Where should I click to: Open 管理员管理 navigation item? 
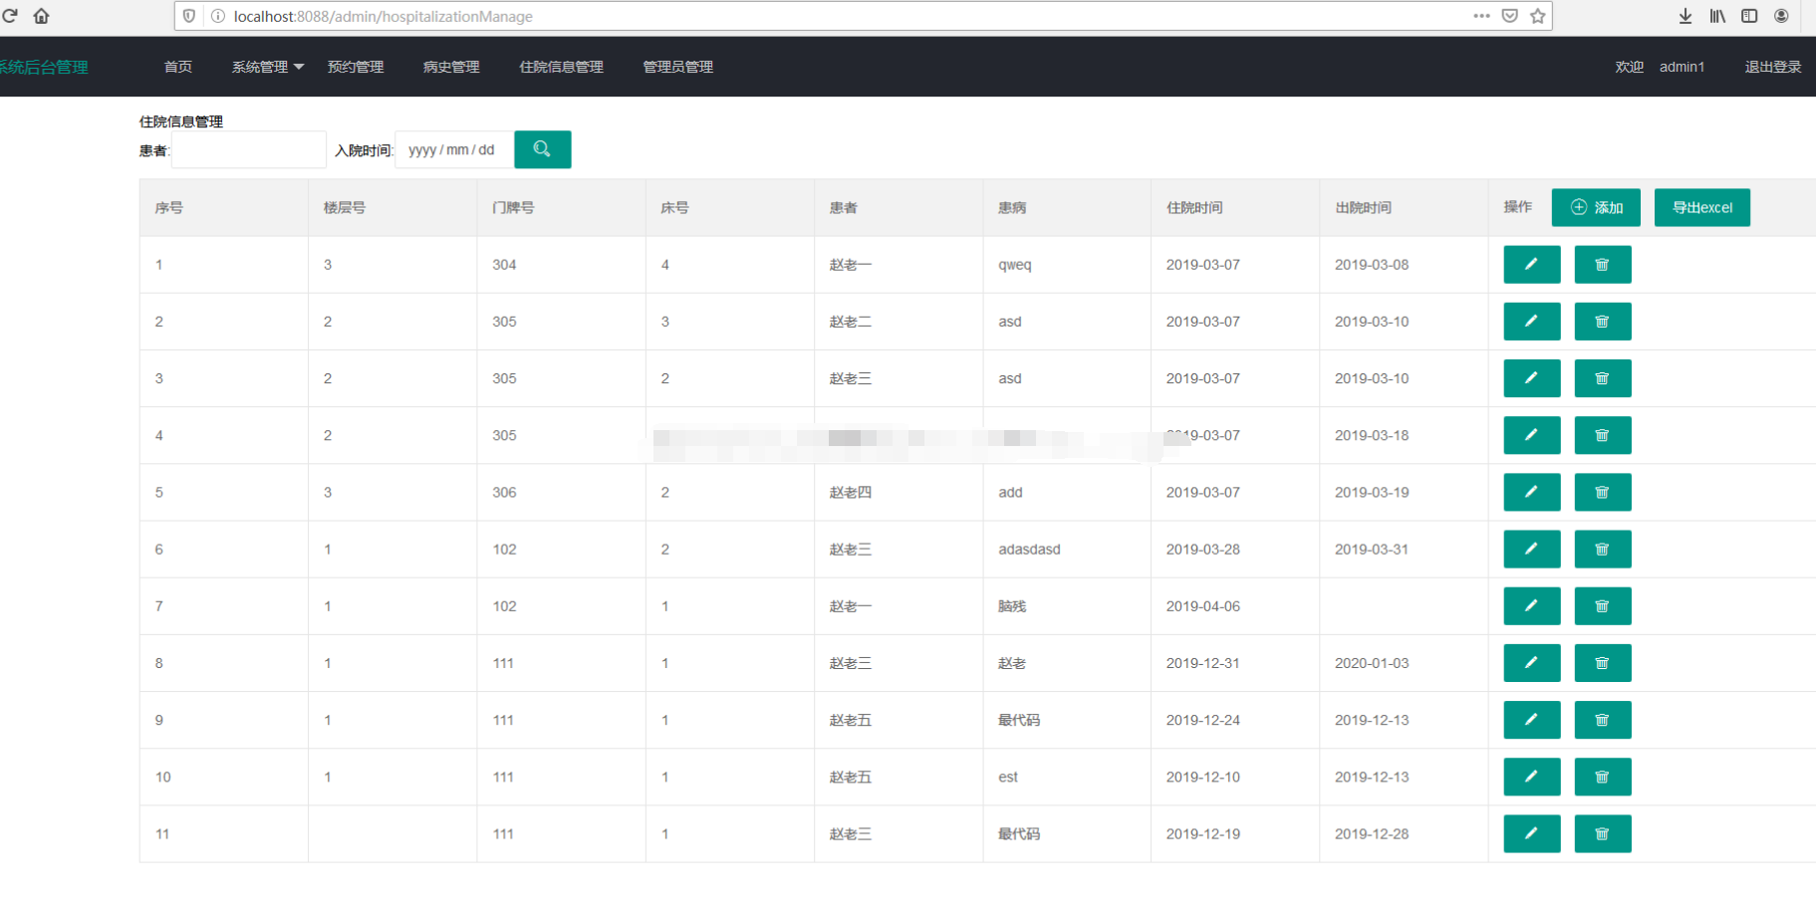pos(677,67)
